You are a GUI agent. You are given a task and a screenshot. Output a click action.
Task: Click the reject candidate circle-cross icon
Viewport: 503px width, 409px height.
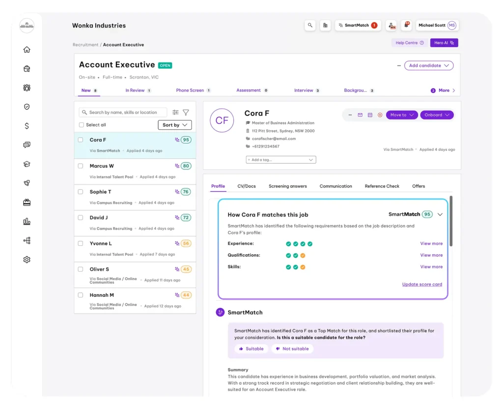tap(379, 115)
